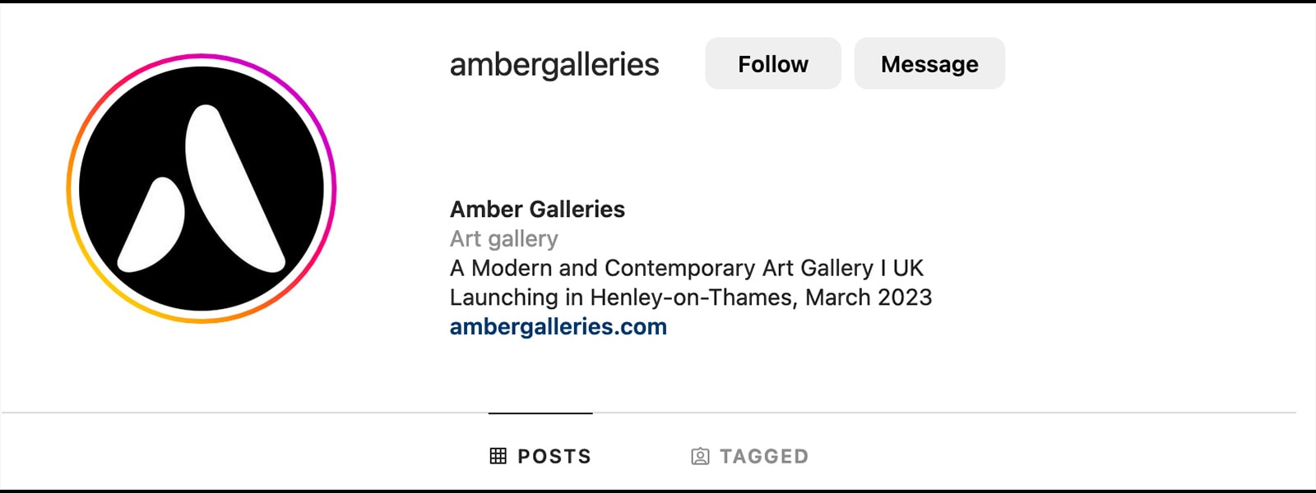Click the ambergalleries username
Screen dimensions: 1316x493
[x=554, y=64]
